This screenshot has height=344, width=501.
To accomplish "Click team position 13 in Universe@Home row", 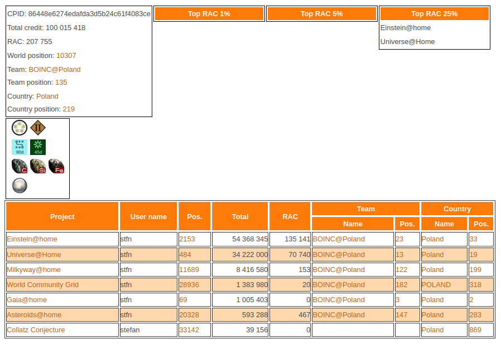I will (399, 255).
